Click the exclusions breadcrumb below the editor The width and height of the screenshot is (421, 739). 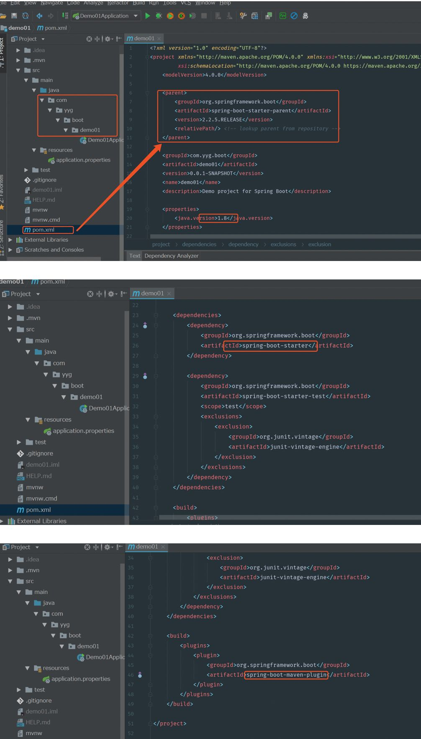[x=283, y=245]
